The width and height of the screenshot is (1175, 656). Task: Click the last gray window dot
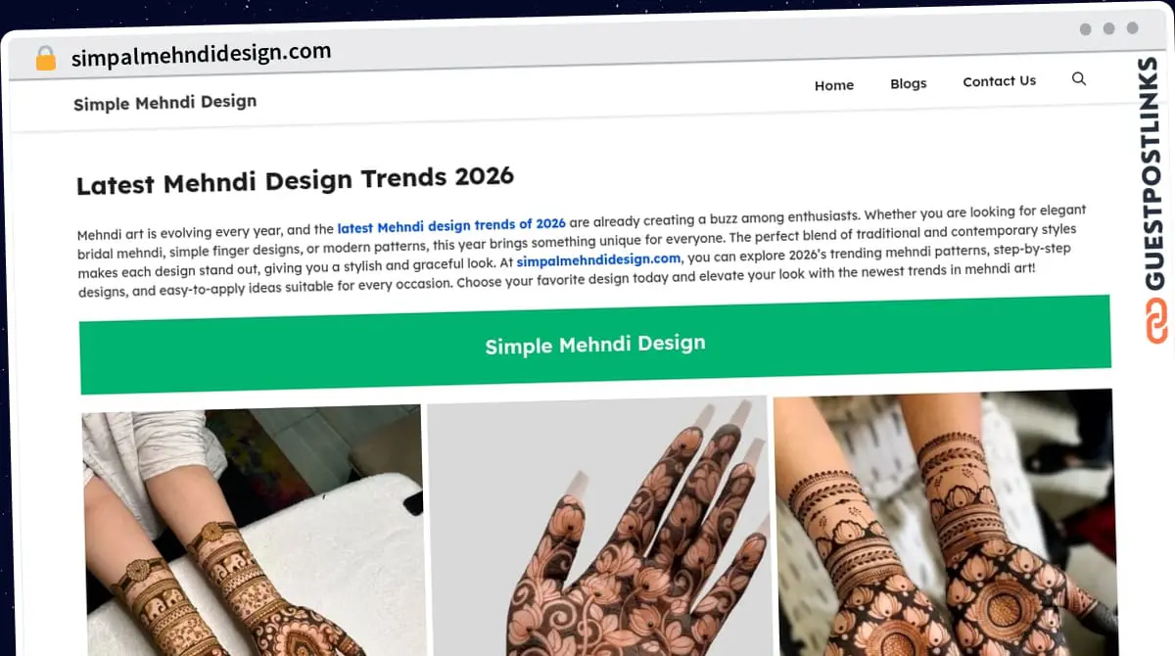[x=1133, y=29]
